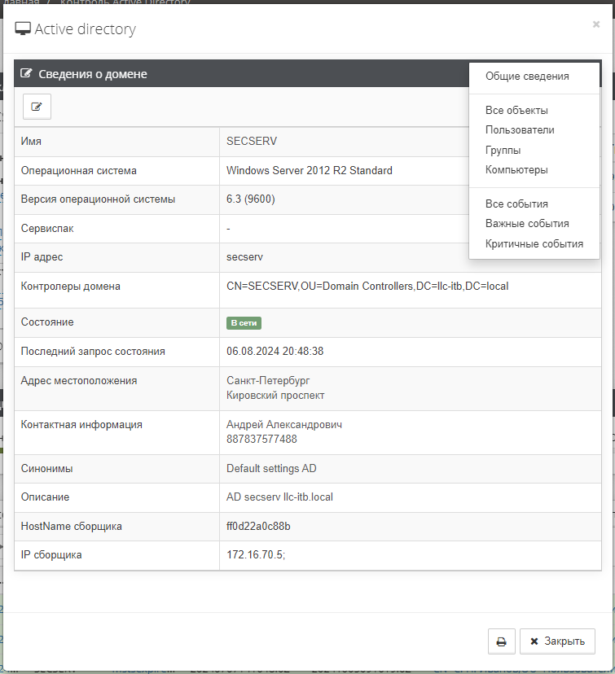
Task: Click the Сведения о домене panel title
Action: pos(93,74)
